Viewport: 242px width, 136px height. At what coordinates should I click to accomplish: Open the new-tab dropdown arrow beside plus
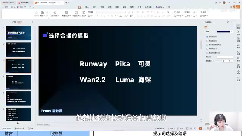click(x=69, y=3)
